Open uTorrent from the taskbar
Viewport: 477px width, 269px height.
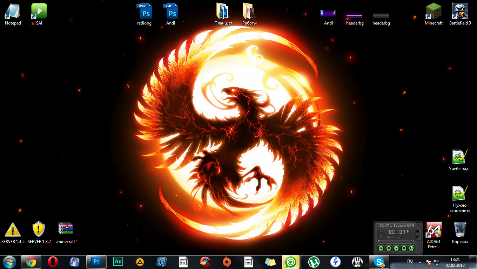[x=314, y=262]
